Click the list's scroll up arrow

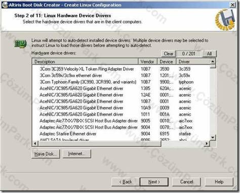pos(213,61)
